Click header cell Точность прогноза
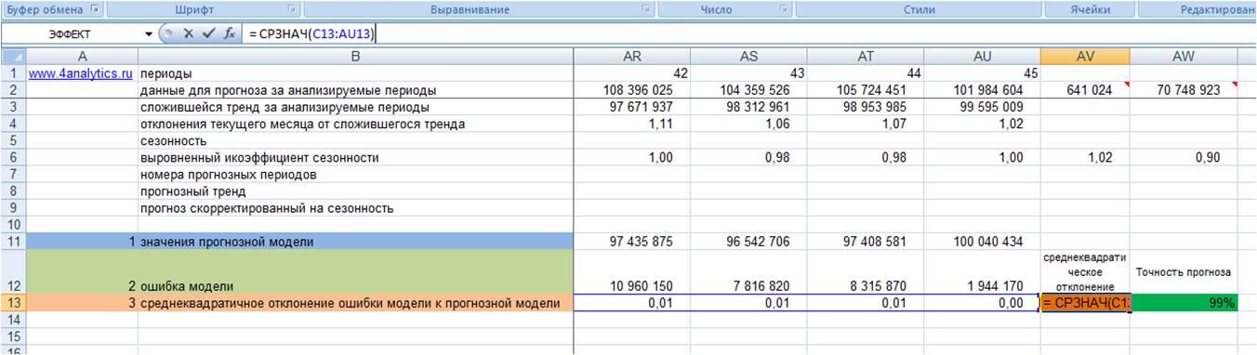Screen dimensions: 1257x355 (1183, 272)
